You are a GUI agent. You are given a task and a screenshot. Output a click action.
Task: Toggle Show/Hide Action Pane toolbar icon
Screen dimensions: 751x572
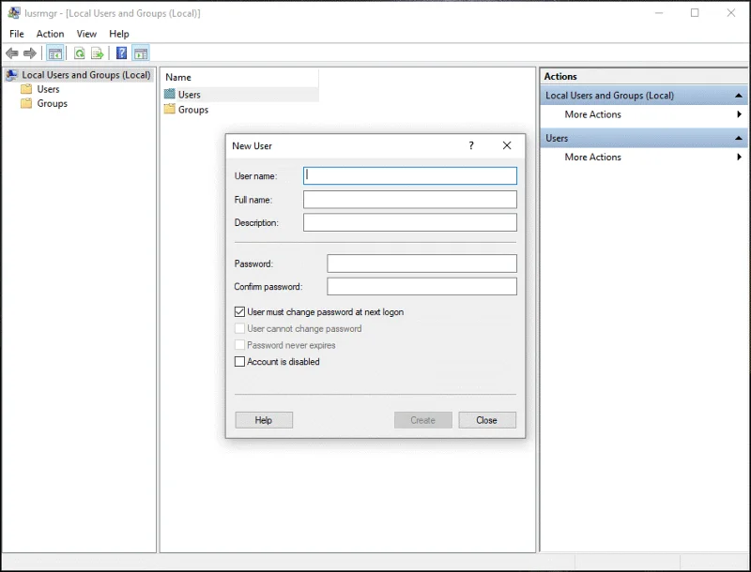pos(140,53)
